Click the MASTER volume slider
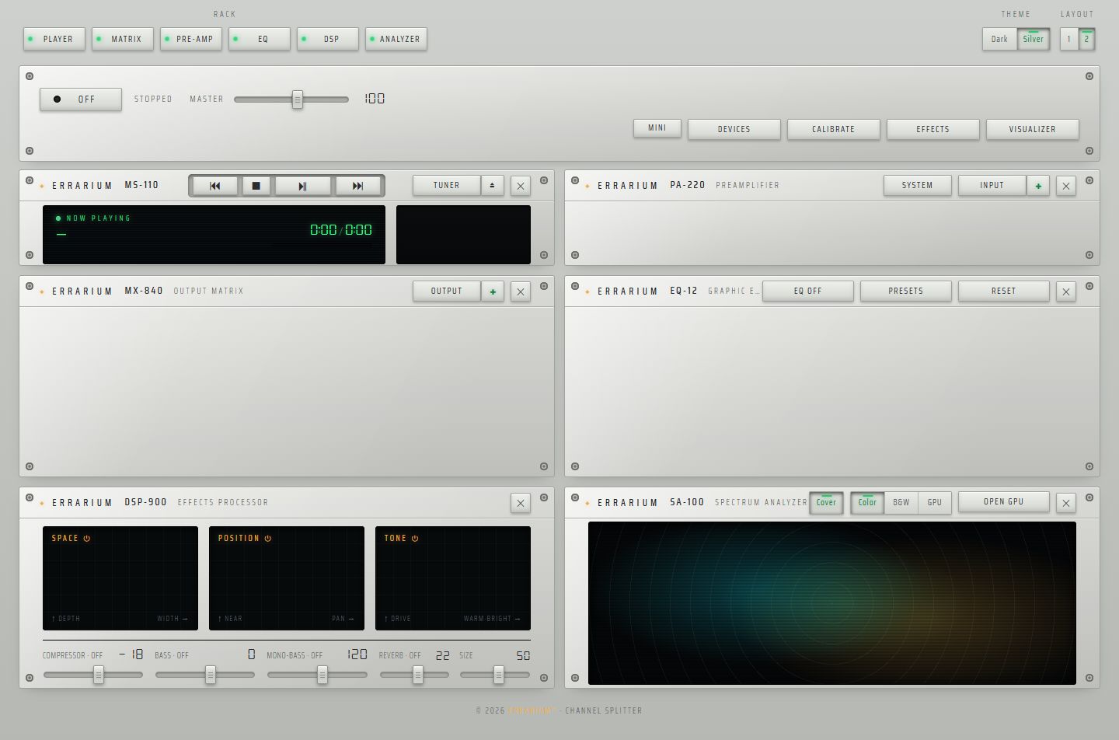 tap(291, 99)
